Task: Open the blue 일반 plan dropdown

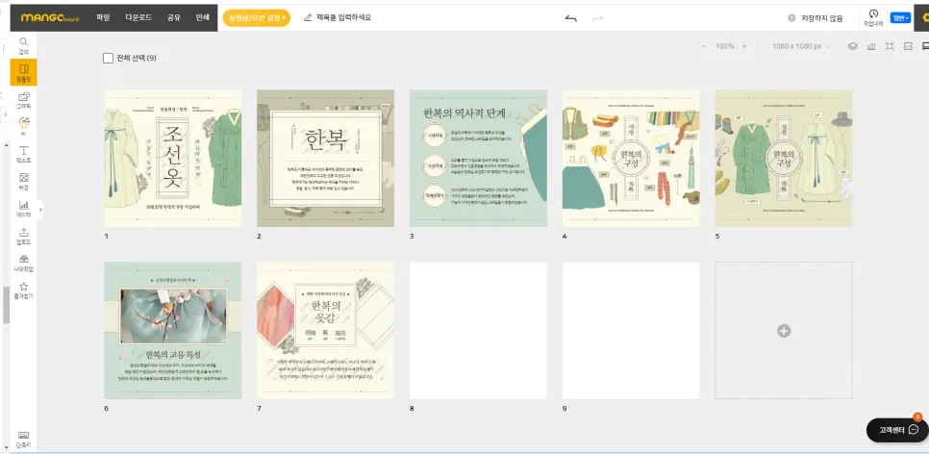Action: 900,17
